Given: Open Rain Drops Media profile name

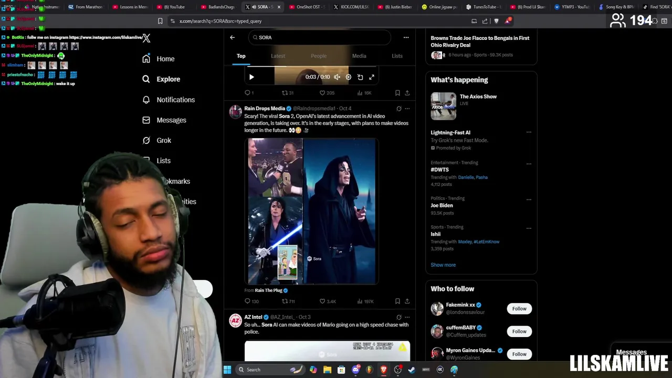Looking at the screenshot, I should [x=265, y=109].
